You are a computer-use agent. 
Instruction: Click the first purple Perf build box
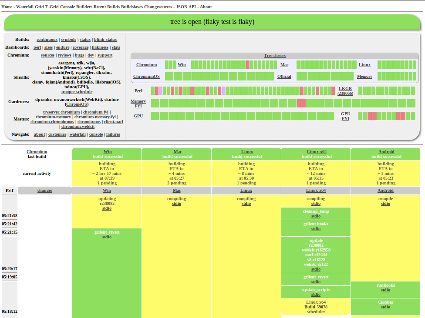coord(160,91)
